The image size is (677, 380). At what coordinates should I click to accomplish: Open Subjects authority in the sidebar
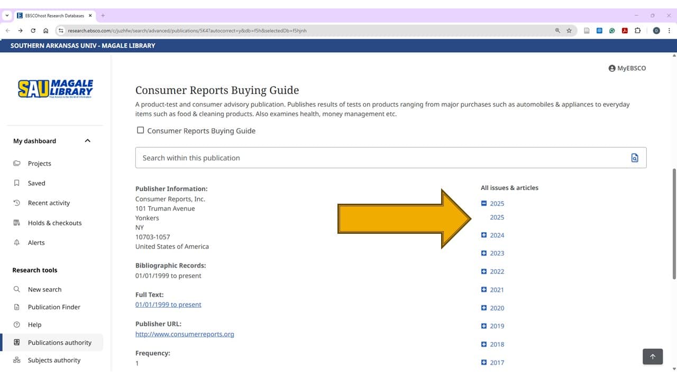pos(54,360)
